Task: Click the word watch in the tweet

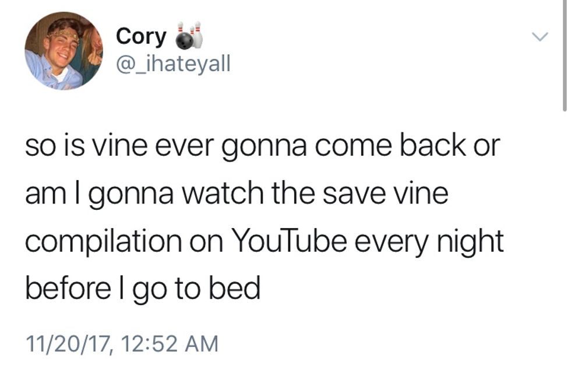Action: point(223,193)
